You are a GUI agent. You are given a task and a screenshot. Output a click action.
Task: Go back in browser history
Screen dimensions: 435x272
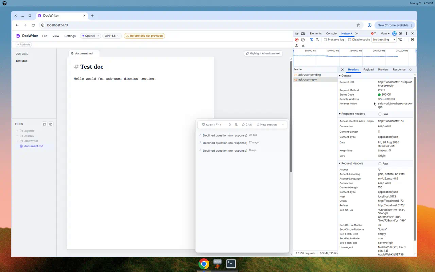click(17, 25)
